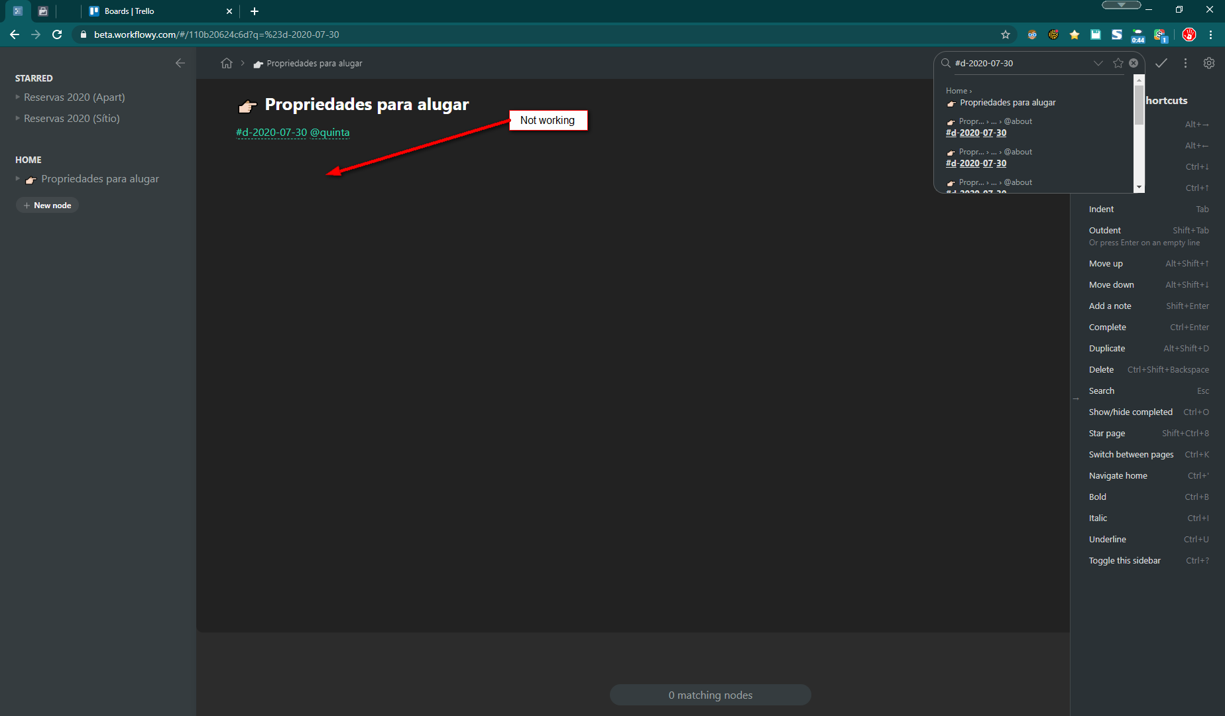Image resolution: width=1225 pixels, height=716 pixels.
Task: Click the New node button
Action: pyautogui.click(x=47, y=206)
